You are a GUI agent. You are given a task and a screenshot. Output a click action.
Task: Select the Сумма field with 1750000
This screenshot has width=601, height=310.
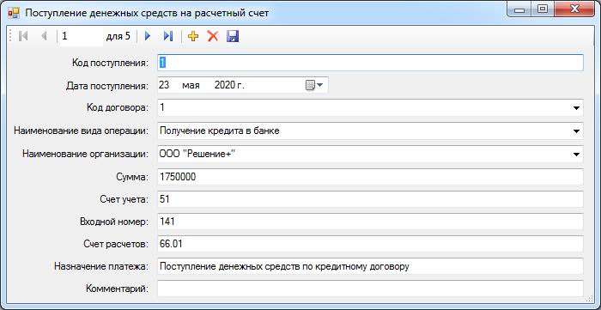[x=370, y=177]
